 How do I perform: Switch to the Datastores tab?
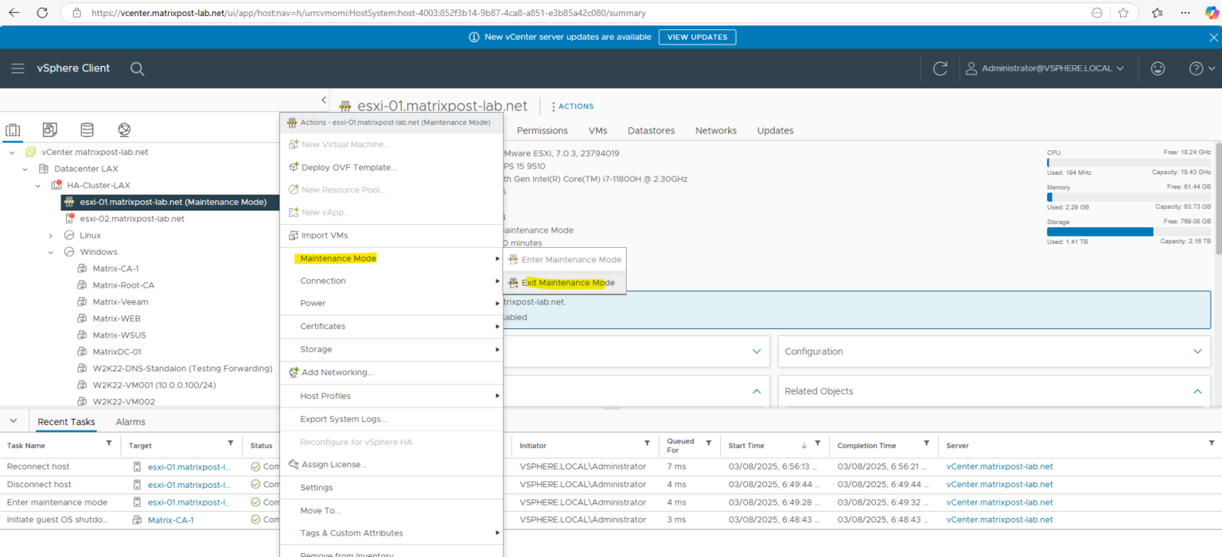tap(651, 130)
